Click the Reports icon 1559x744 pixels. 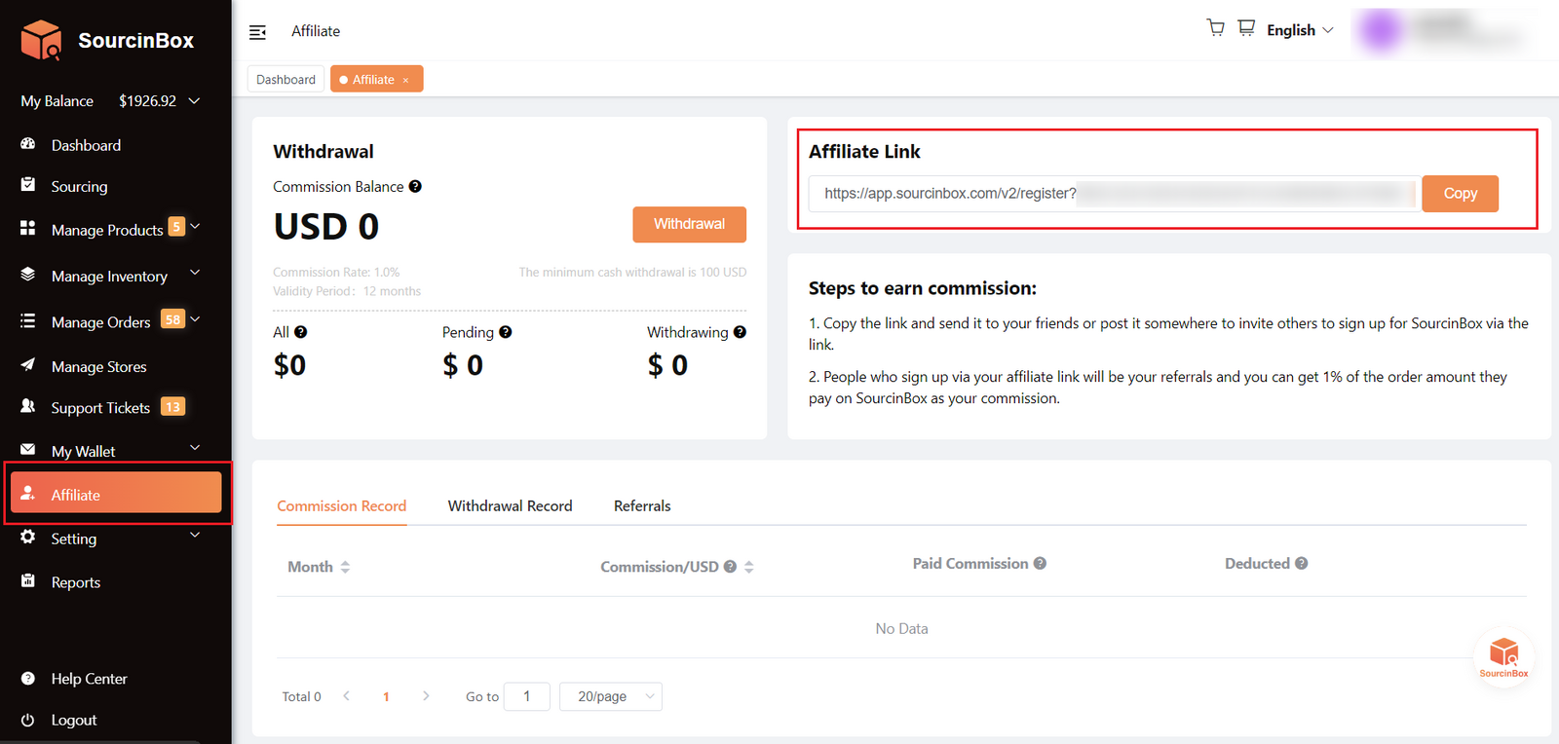[28, 580]
